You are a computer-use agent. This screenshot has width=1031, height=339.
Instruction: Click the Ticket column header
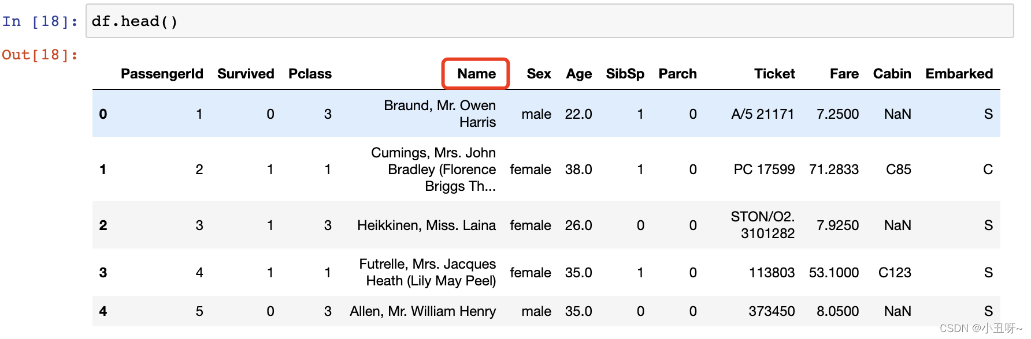[774, 74]
